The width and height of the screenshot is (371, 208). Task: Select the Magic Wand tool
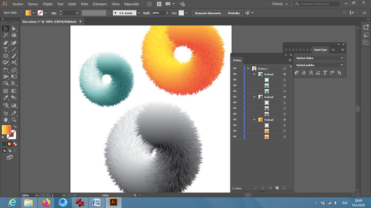(x=5, y=35)
